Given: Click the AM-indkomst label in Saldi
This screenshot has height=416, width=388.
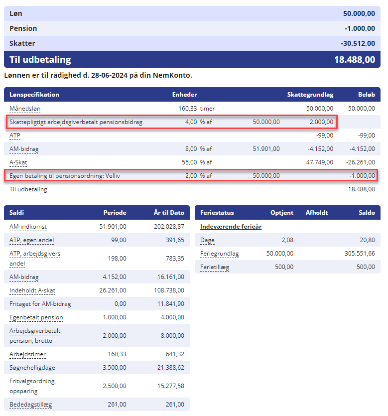Looking at the screenshot, I should tap(28, 227).
